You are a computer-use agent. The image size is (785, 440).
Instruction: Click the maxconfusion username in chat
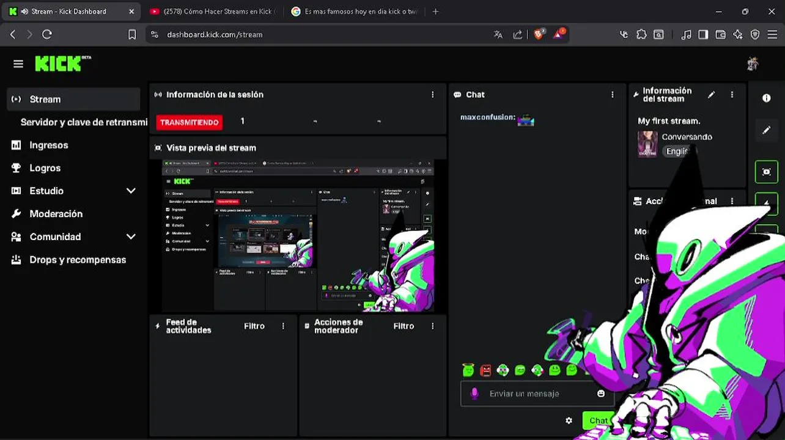click(487, 117)
